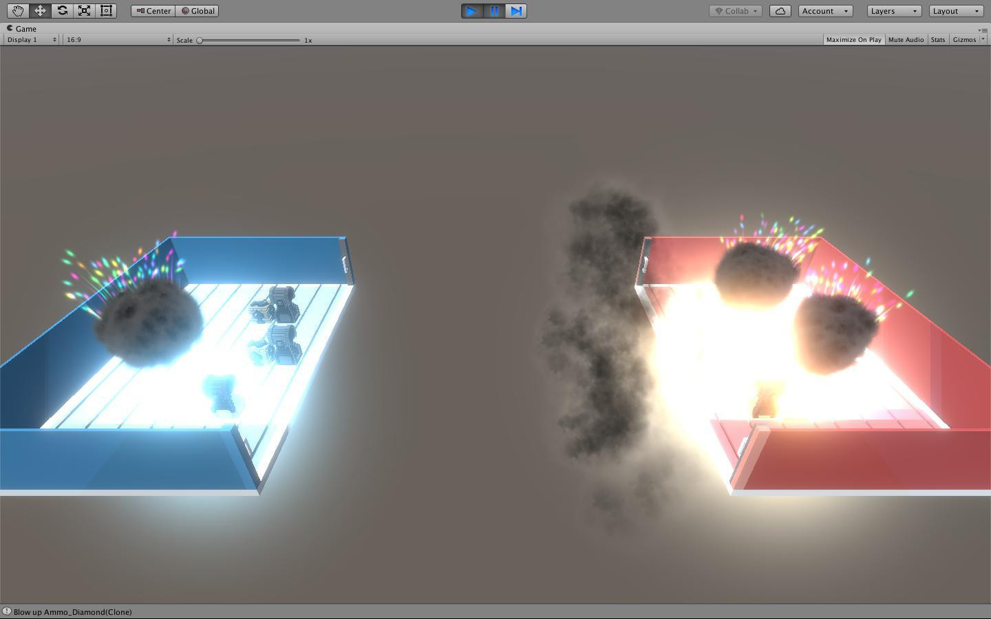Select the Rotate tool
Image resolution: width=991 pixels, height=619 pixels.
tap(62, 11)
